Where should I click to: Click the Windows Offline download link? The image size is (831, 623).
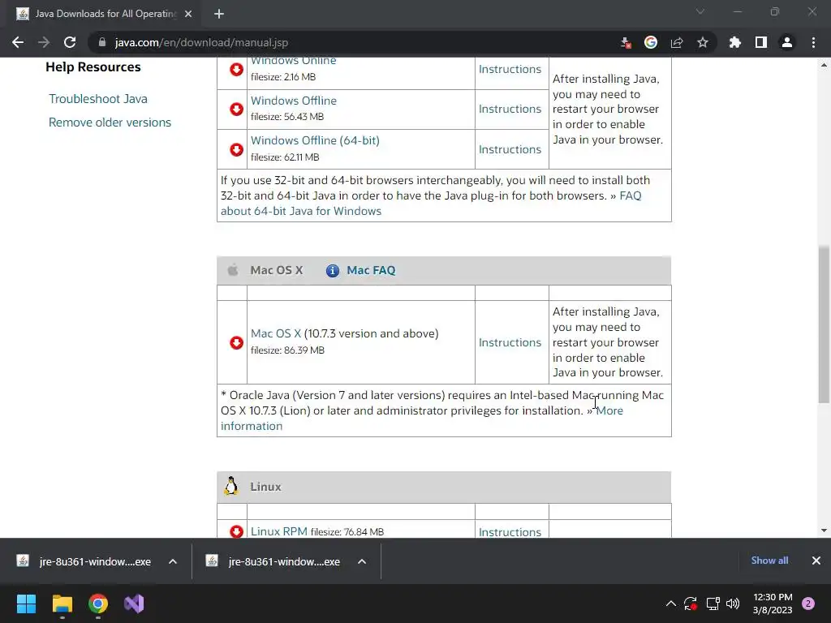tap(294, 101)
